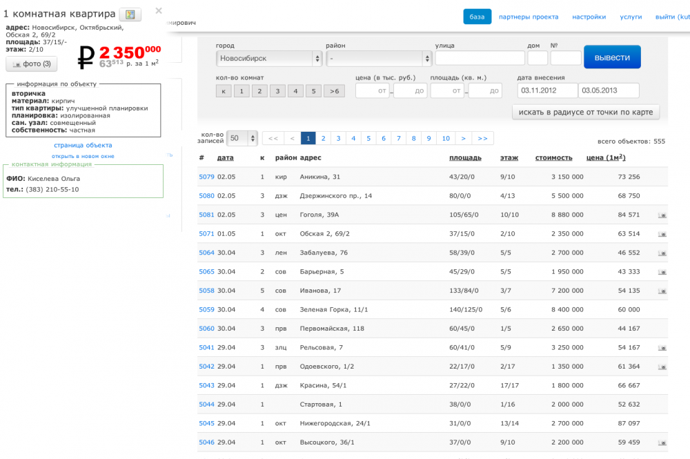This screenshot has height=459, width=690.
Task: Select the база tab
Action: click(477, 17)
